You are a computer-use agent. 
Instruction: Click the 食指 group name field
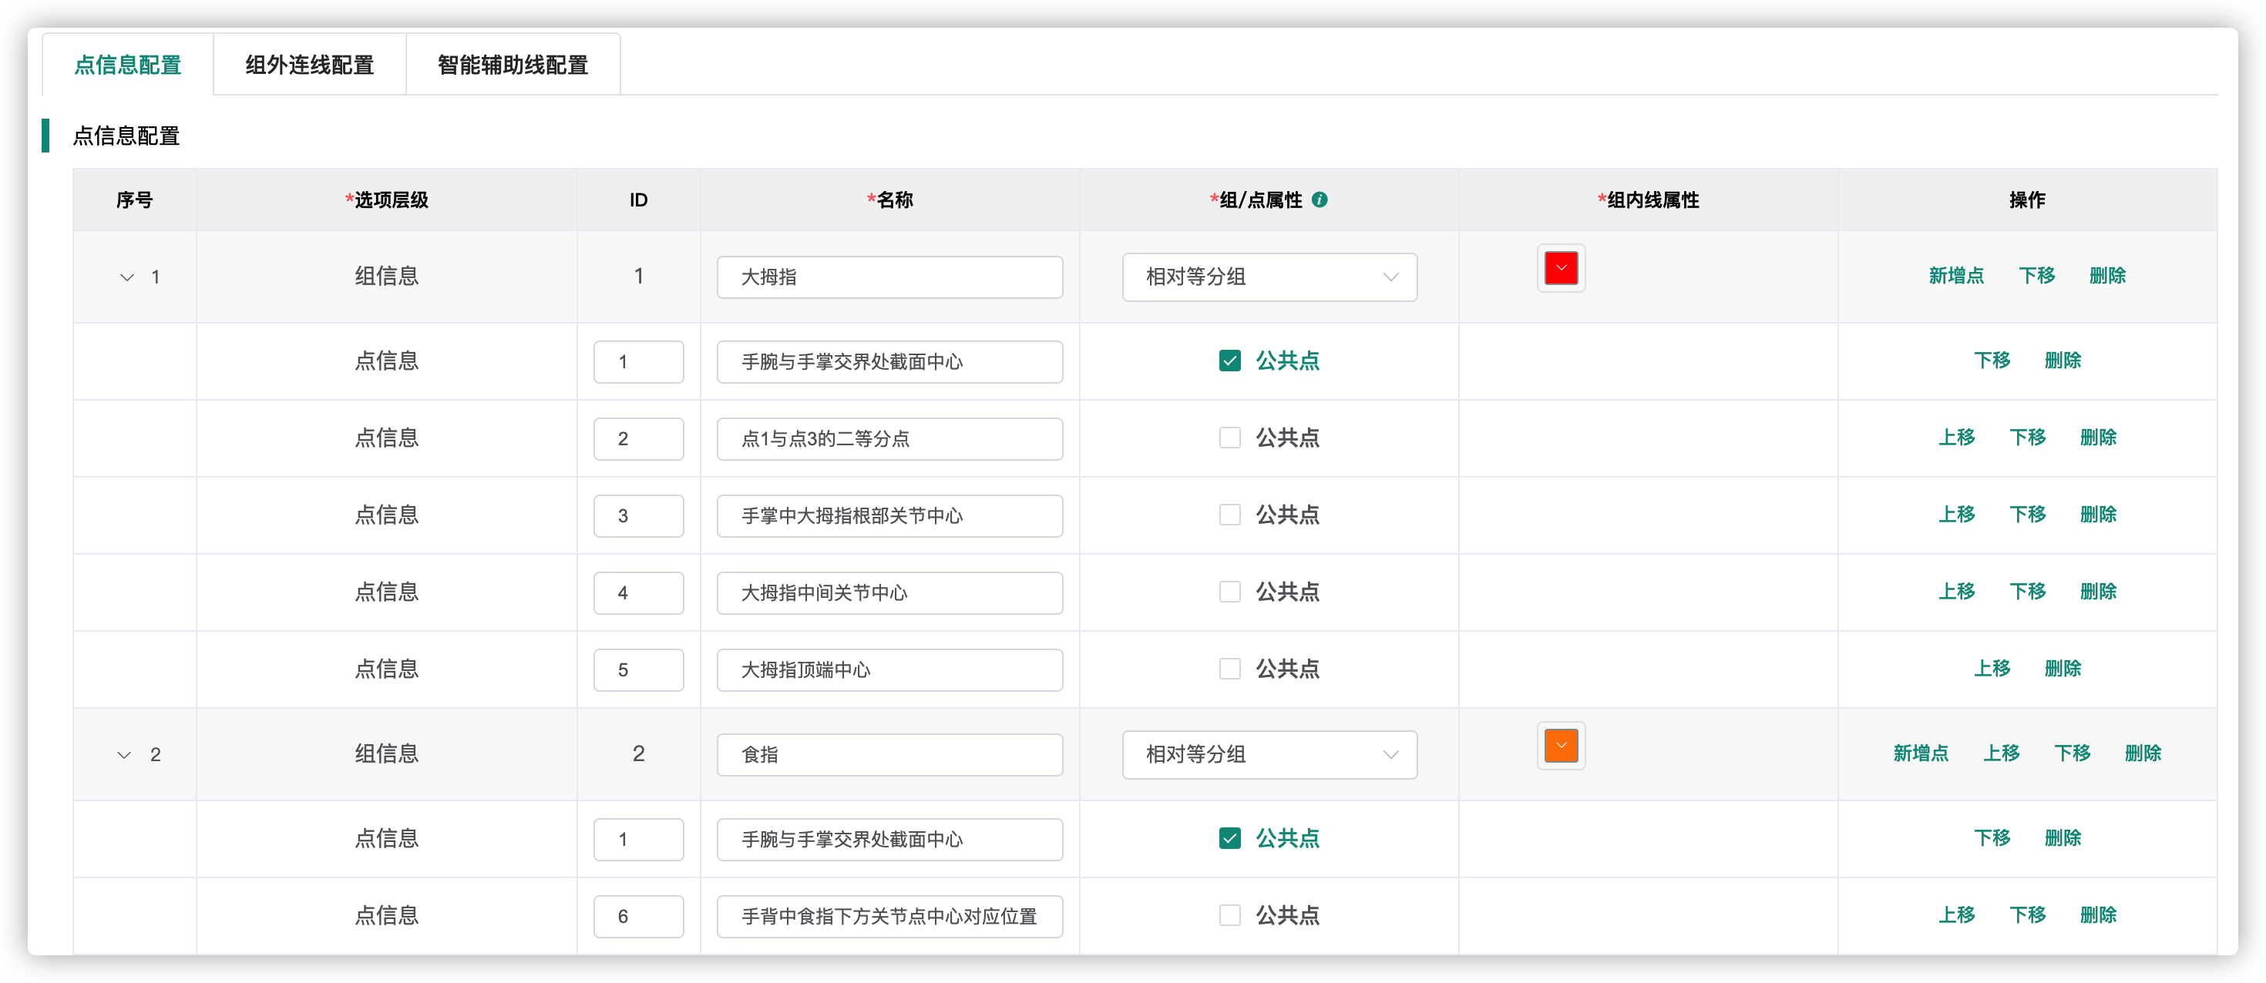tap(889, 754)
